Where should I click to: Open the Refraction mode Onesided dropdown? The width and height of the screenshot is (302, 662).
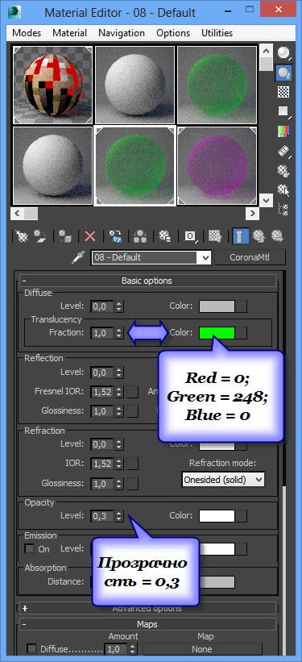tap(223, 480)
